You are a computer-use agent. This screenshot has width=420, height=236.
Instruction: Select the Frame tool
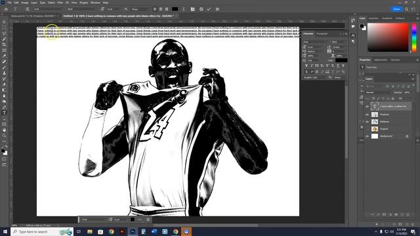tap(4, 50)
